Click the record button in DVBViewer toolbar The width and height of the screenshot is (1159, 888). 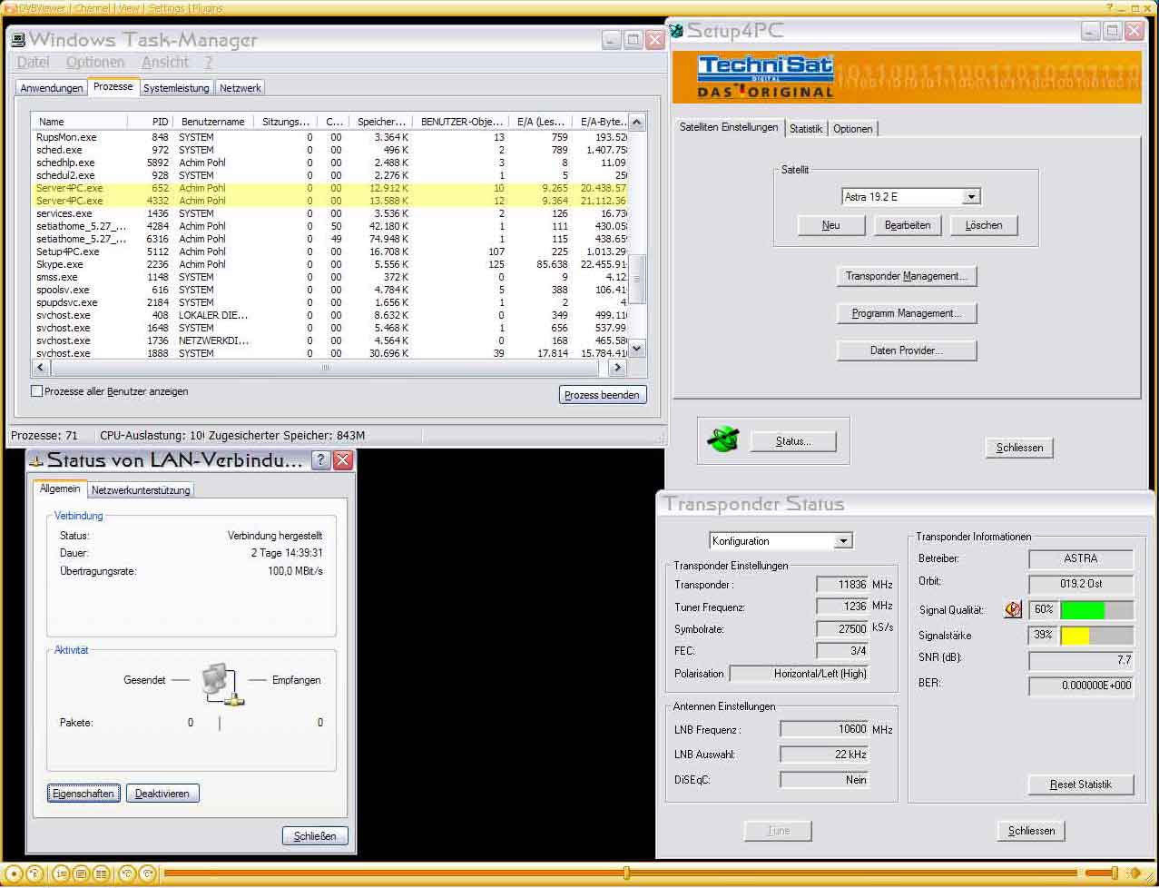point(14,873)
